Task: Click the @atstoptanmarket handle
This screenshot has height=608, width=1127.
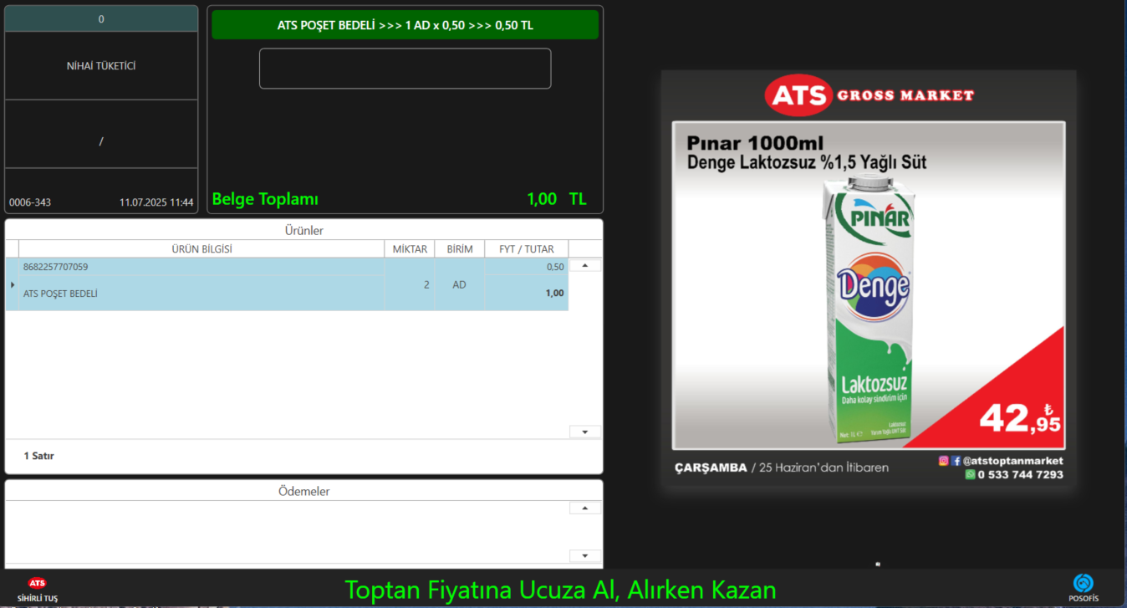Action: tap(1012, 461)
